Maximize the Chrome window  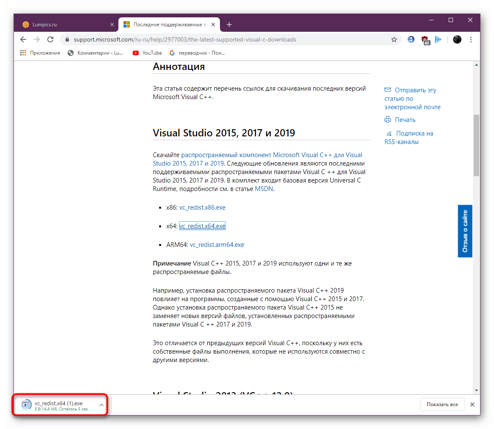pos(451,20)
